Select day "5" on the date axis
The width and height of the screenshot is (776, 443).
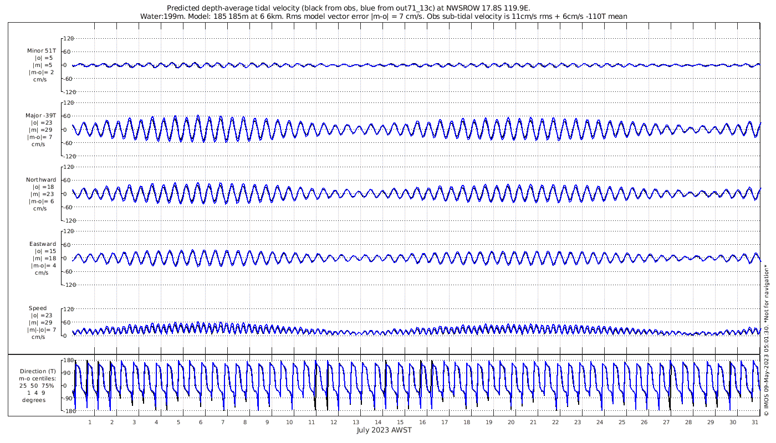[x=178, y=422]
